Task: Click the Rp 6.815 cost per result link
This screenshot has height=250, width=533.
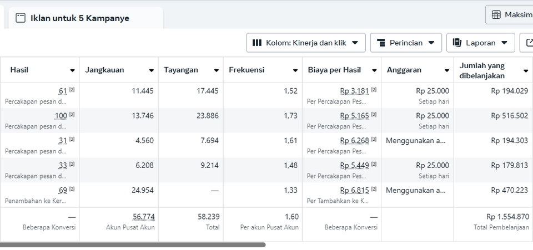Action: pos(354,190)
